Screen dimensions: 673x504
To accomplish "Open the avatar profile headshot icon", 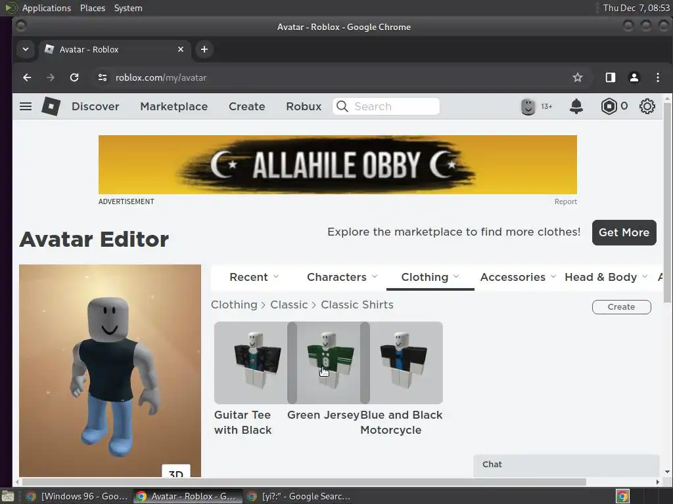I will point(528,106).
